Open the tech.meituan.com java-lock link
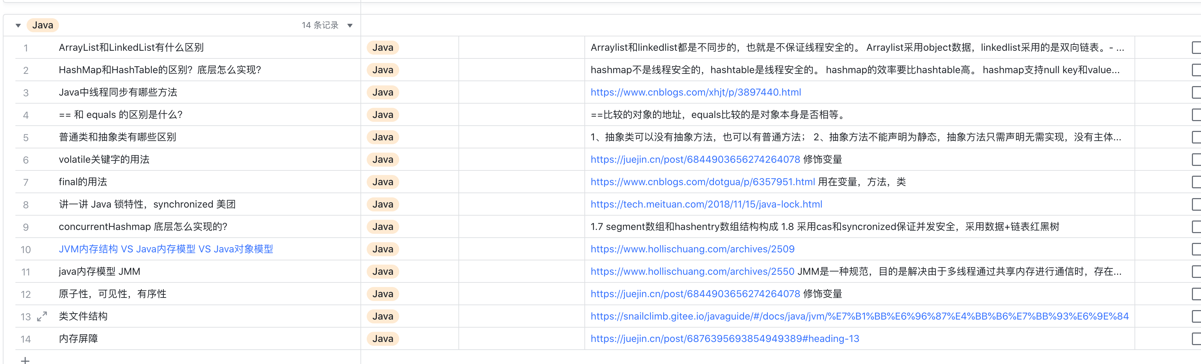 click(706, 204)
